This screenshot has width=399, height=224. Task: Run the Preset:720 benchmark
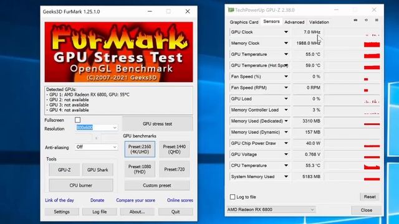tap(175, 169)
